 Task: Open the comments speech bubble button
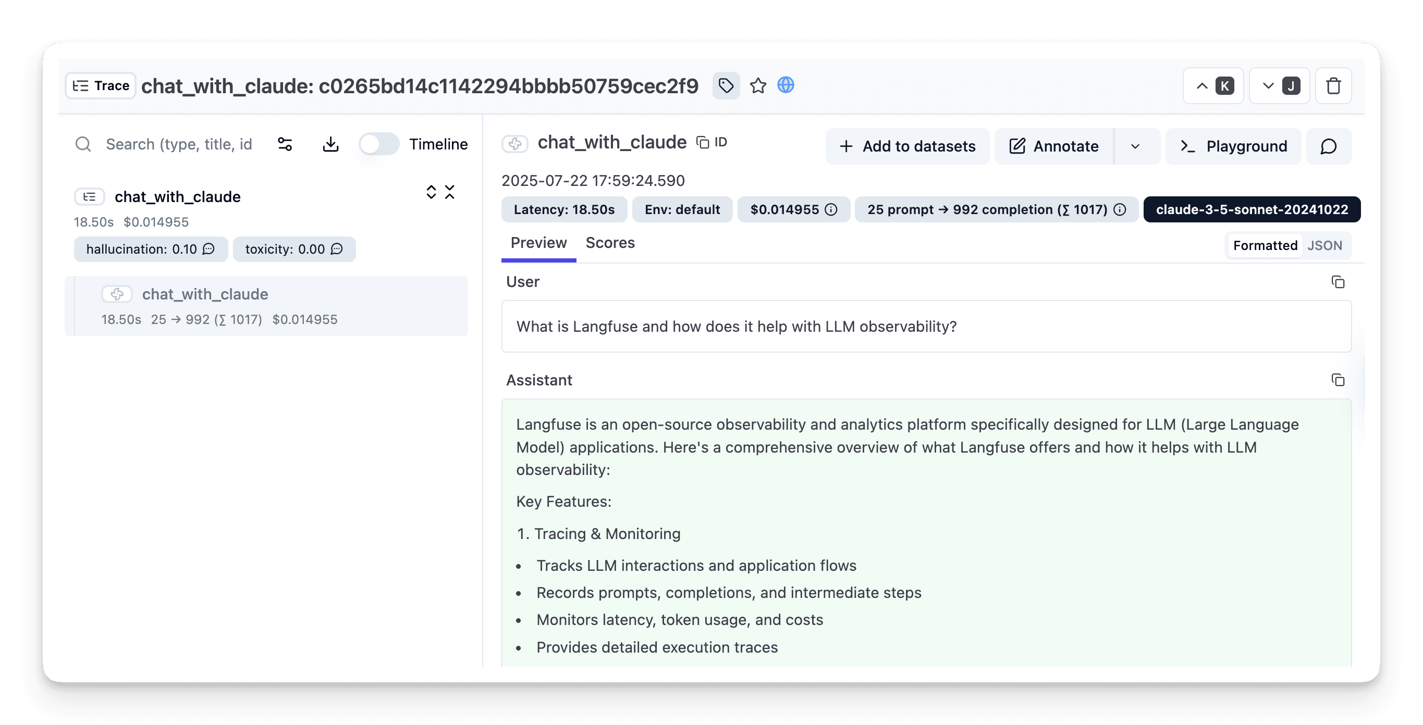[x=1329, y=146]
